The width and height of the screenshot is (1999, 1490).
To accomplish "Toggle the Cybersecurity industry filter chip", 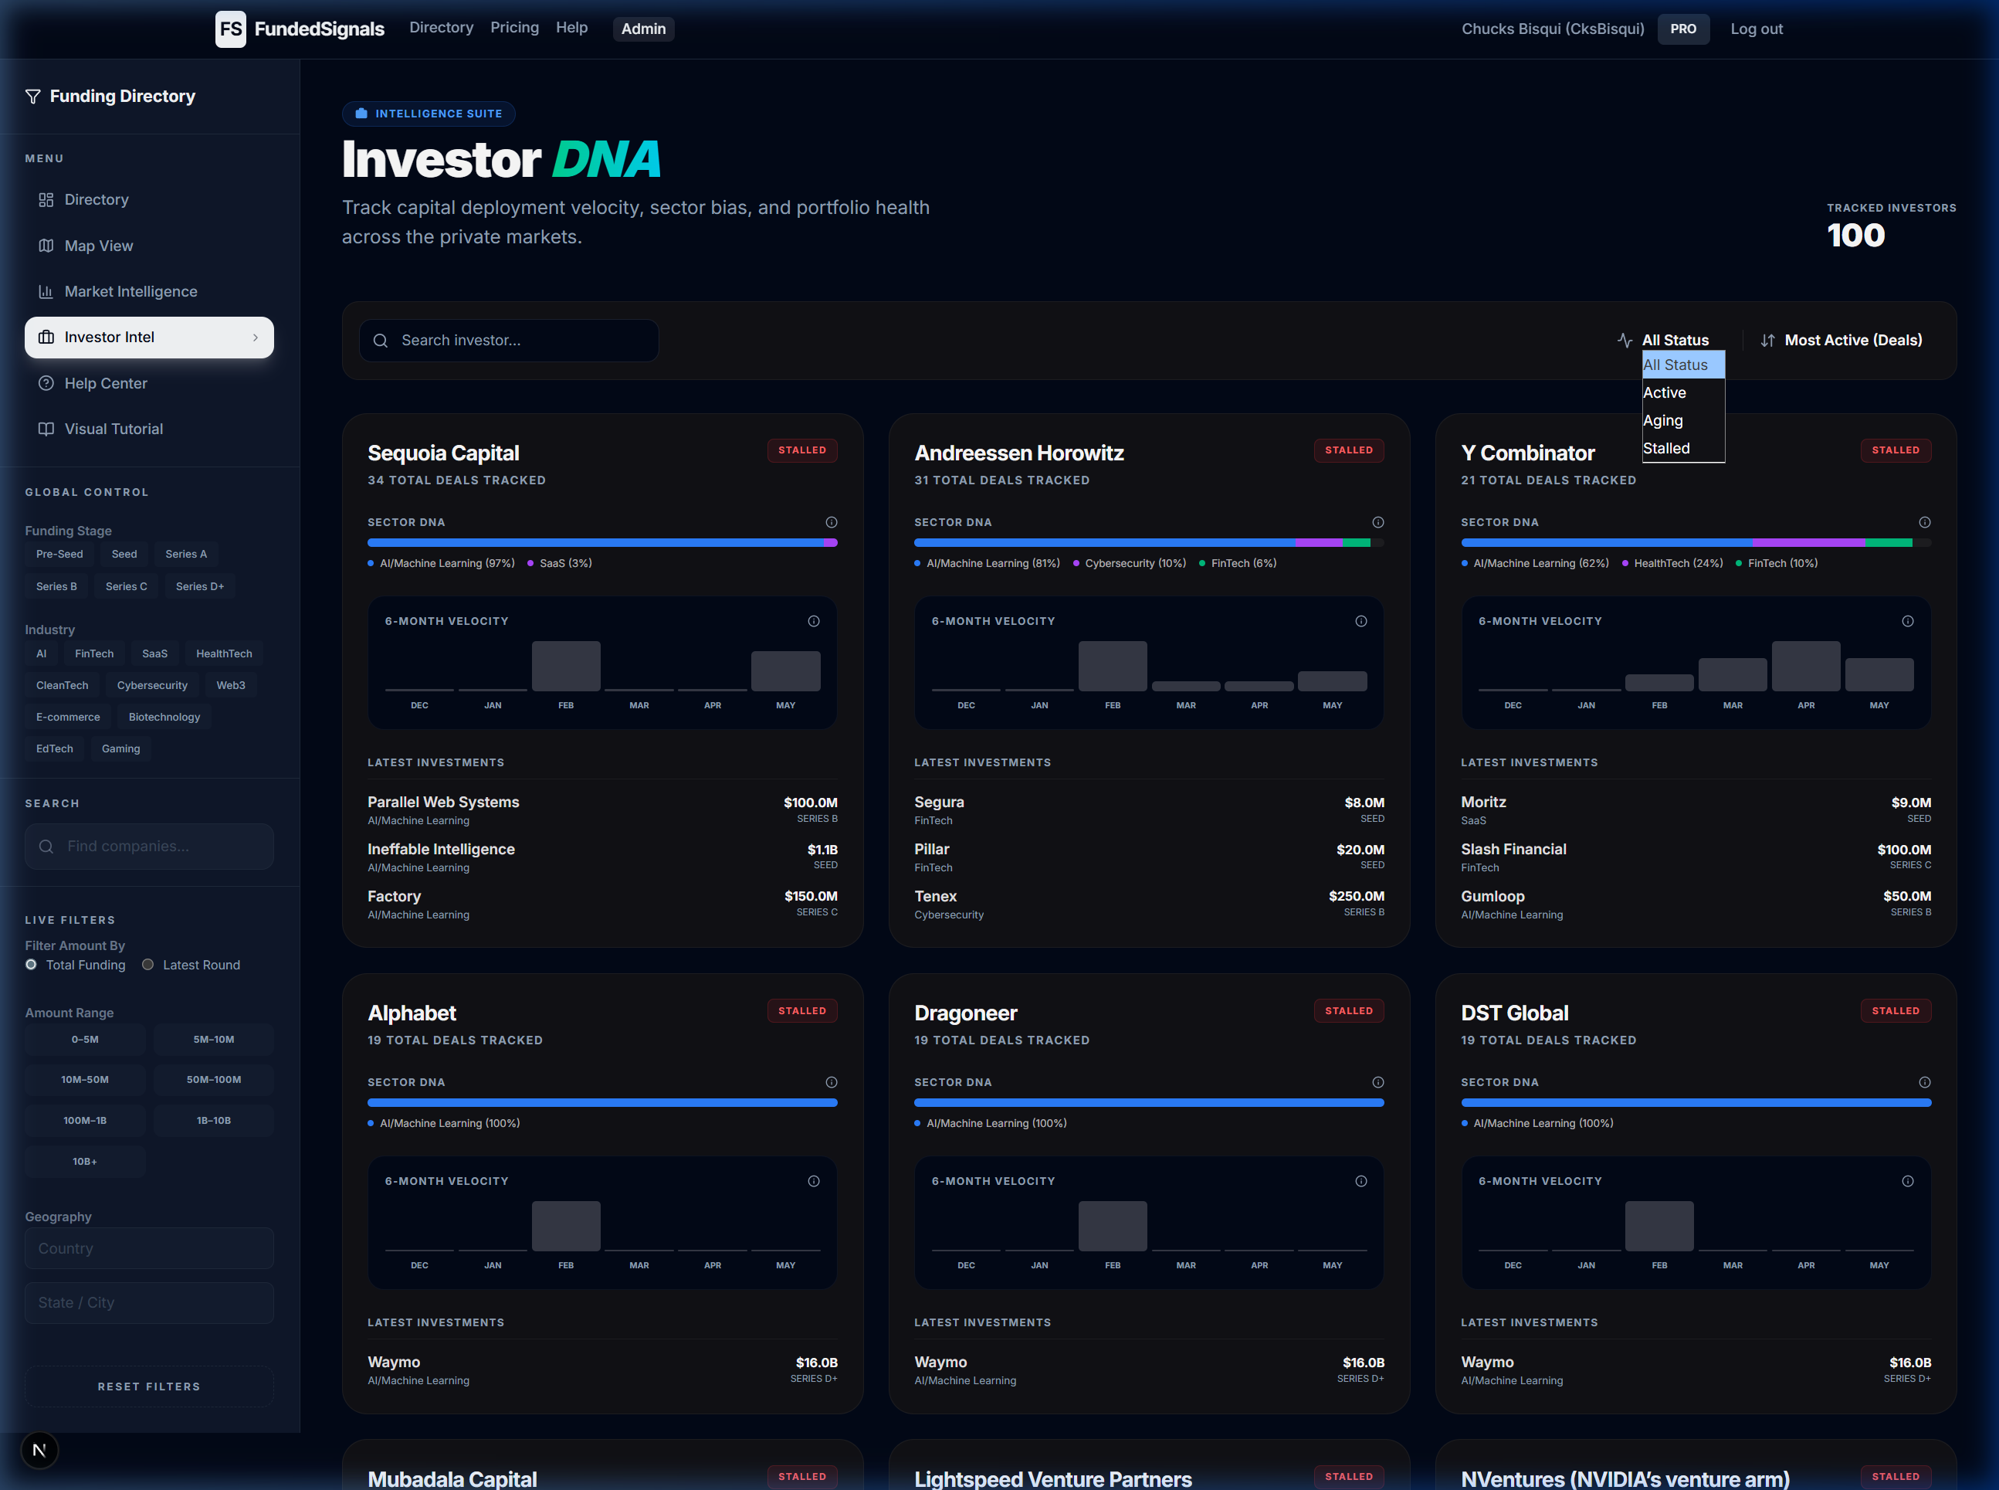I will pos(152,685).
